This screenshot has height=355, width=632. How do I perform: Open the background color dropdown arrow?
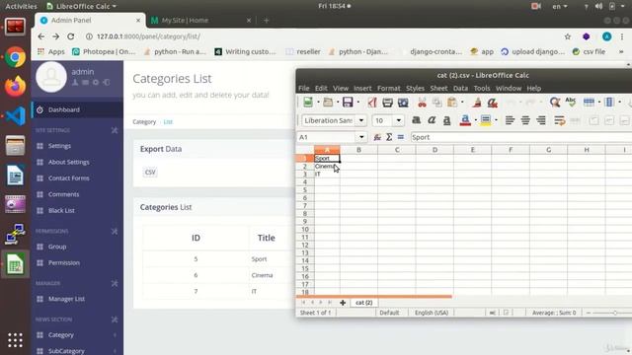pyautogui.click(x=496, y=120)
